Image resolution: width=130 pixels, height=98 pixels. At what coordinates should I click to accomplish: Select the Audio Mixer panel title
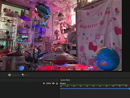[x=65, y=80]
